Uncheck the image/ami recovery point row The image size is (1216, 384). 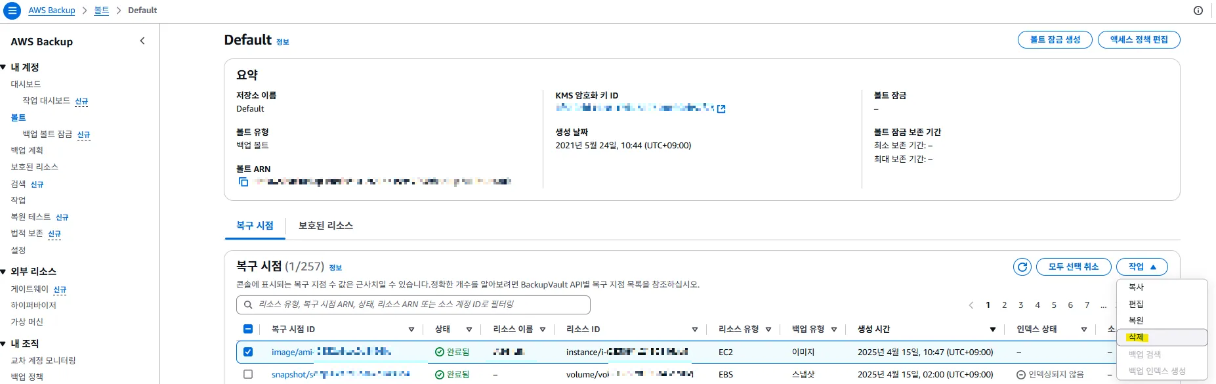(x=248, y=352)
